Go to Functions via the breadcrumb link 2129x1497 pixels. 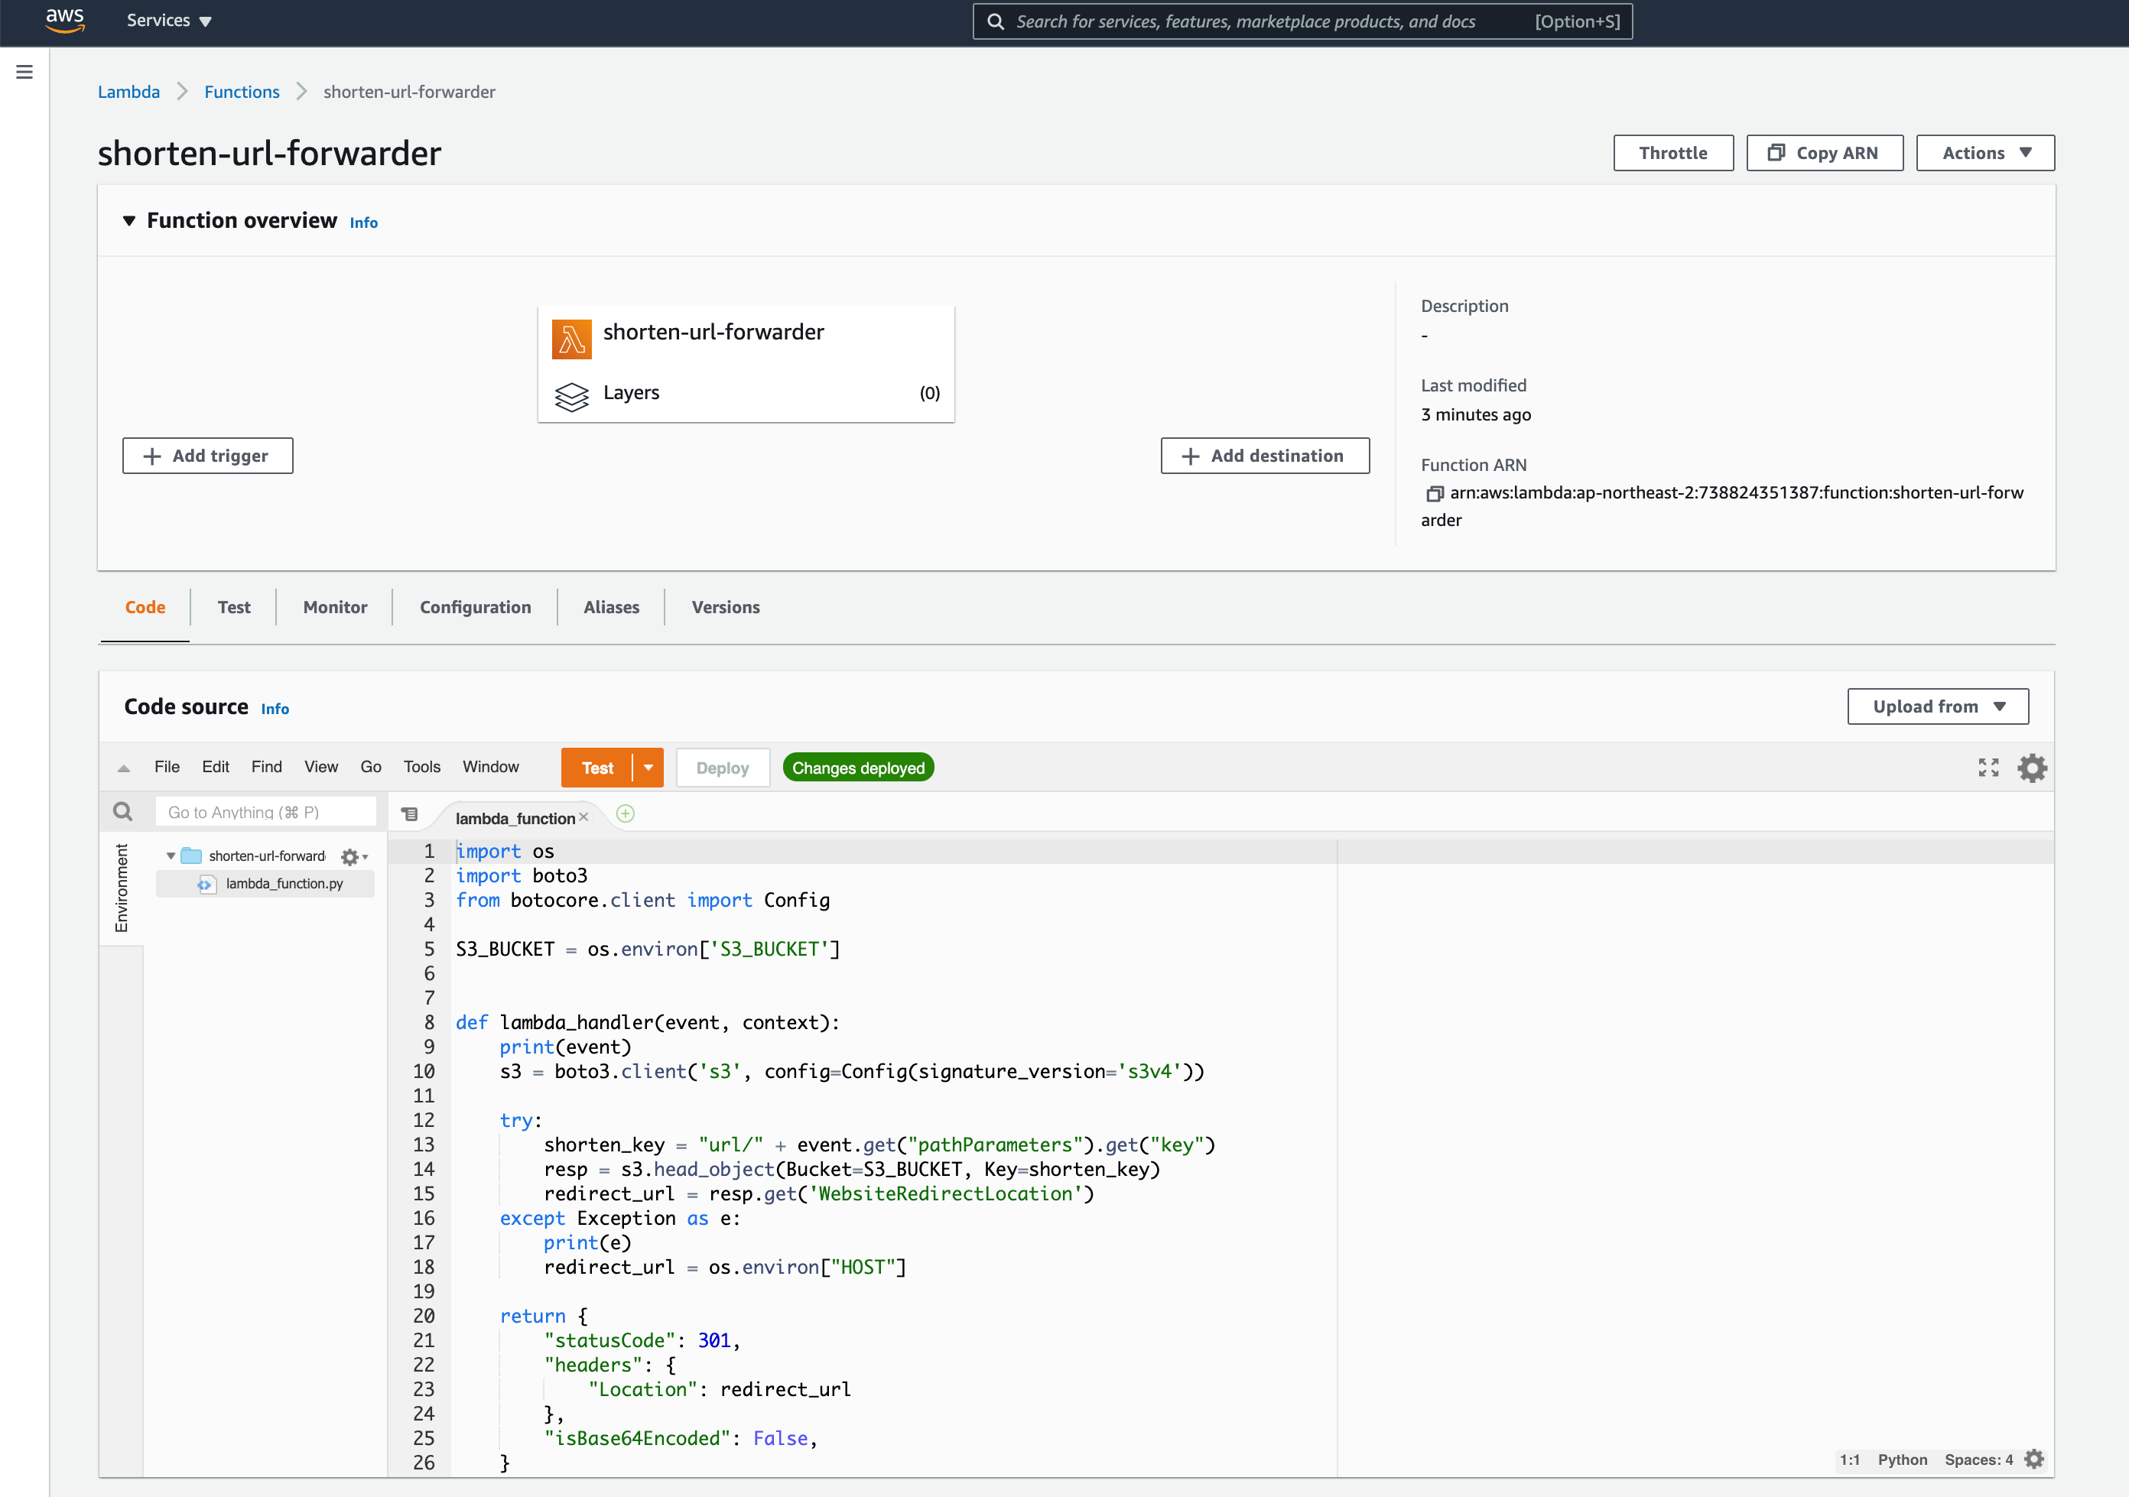[241, 92]
